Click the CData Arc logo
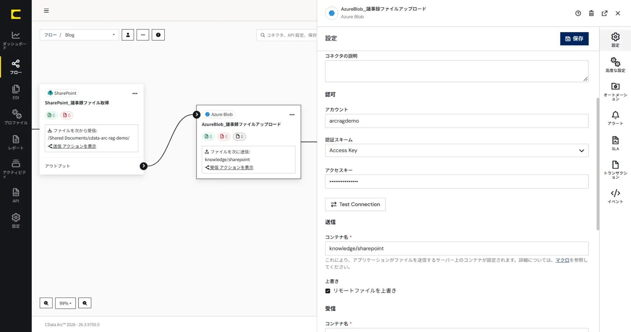 pyautogui.click(x=16, y=14)
